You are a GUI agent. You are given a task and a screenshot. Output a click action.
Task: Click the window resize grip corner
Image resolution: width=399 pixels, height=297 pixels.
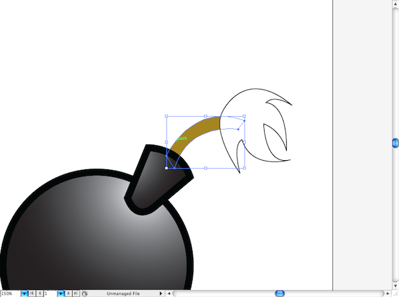(x=396, y=294)
